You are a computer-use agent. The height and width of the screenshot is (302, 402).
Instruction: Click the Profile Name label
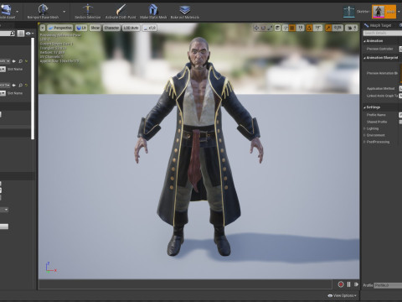point(376,115)
